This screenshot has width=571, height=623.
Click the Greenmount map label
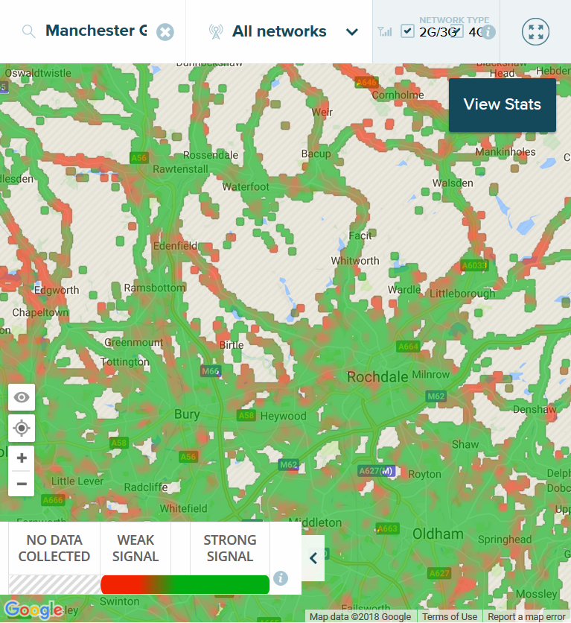[x=133, y=343]
